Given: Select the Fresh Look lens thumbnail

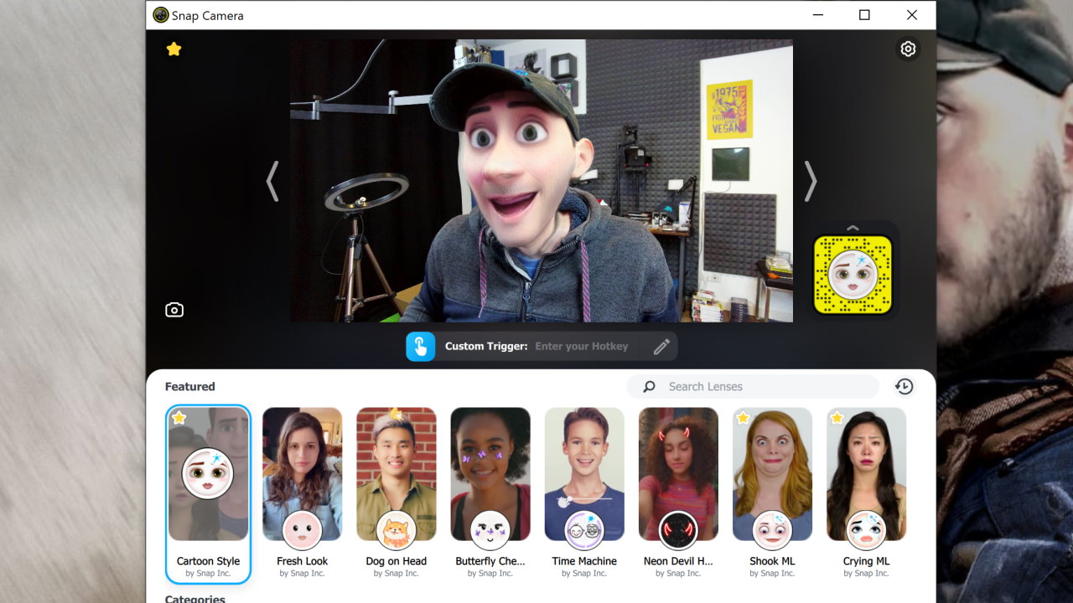Looking at the screenshot, I should [x=303, y=474].
